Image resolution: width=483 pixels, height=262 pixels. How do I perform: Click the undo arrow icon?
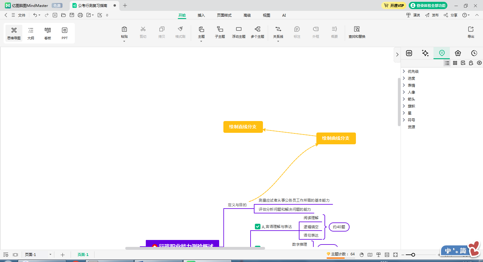pyautogui.click(x=35, y=15)
